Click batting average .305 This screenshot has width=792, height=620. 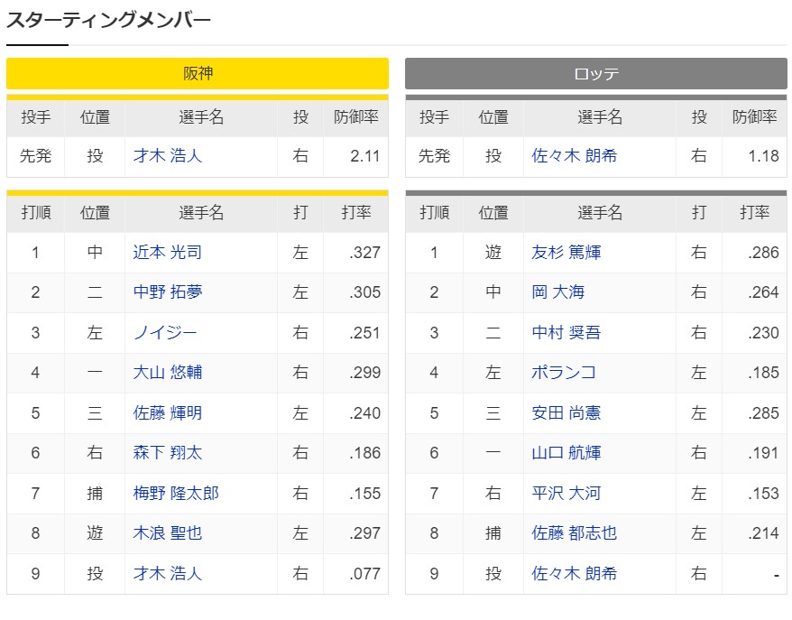click(x=364, y=292)
